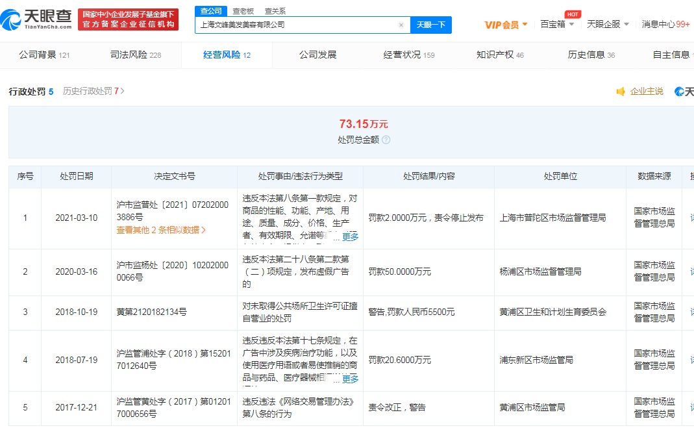Viewport: 694px width, 441px height.
Task: Expand 更多 in row 4 penalty reason
Action: click(350, 379)
